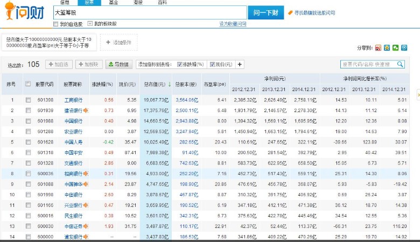Click stock code 600036
The image size is (420, 242).
coord(45,174)
